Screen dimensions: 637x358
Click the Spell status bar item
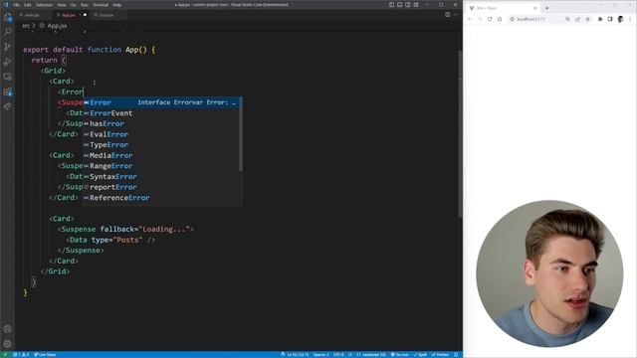pos(420,354)
